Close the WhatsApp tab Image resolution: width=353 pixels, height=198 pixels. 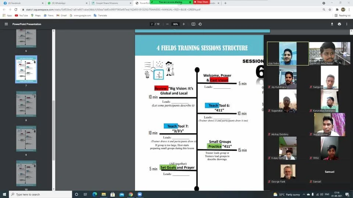click(87, 3)
